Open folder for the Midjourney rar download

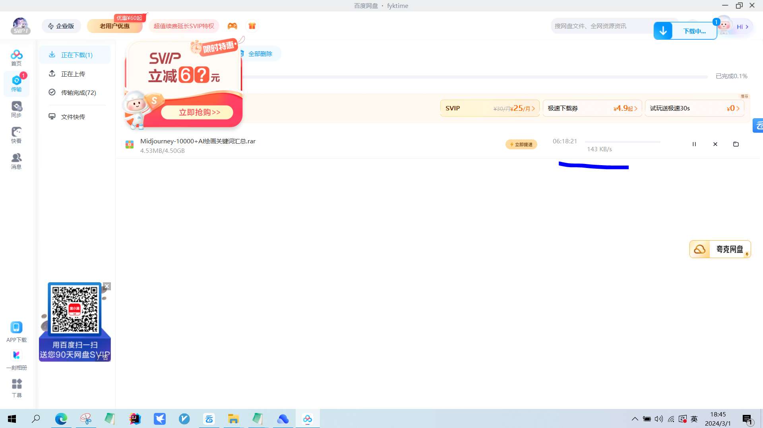[x=736, y=144]
